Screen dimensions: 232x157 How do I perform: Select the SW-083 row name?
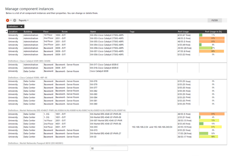(94, 94)
